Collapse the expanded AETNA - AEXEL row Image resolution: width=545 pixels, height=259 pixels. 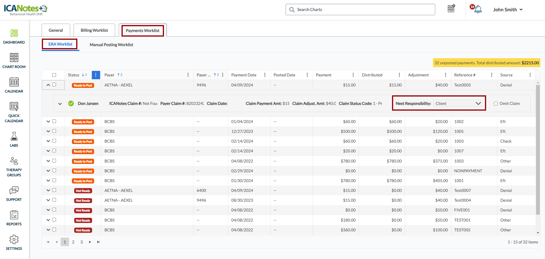click(48, 85)
